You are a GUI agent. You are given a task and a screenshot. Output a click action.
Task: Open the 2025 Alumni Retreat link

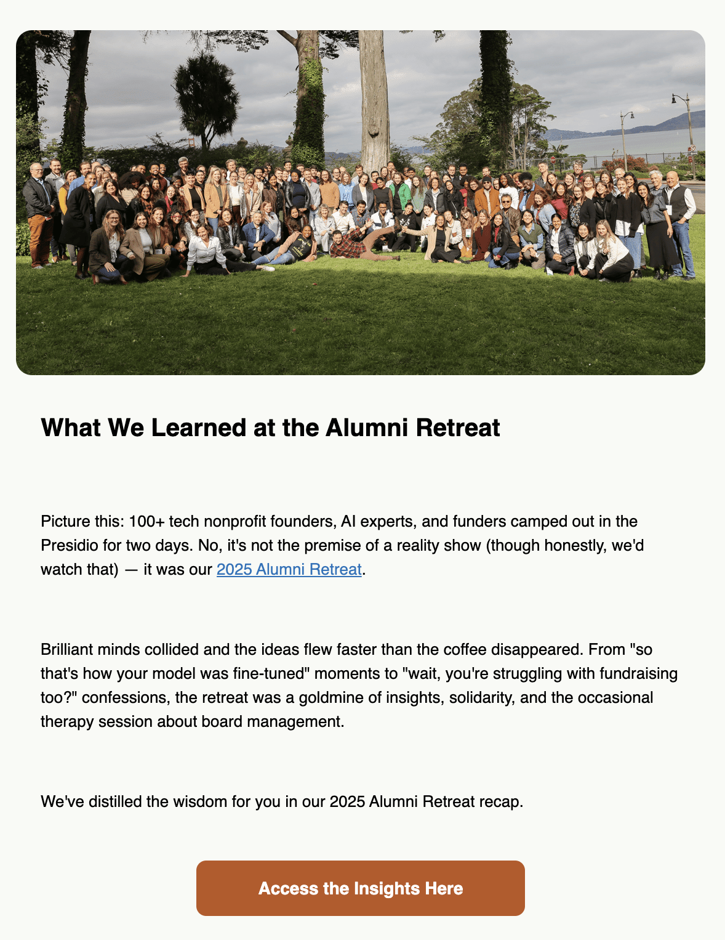click(x=289, y=569)
